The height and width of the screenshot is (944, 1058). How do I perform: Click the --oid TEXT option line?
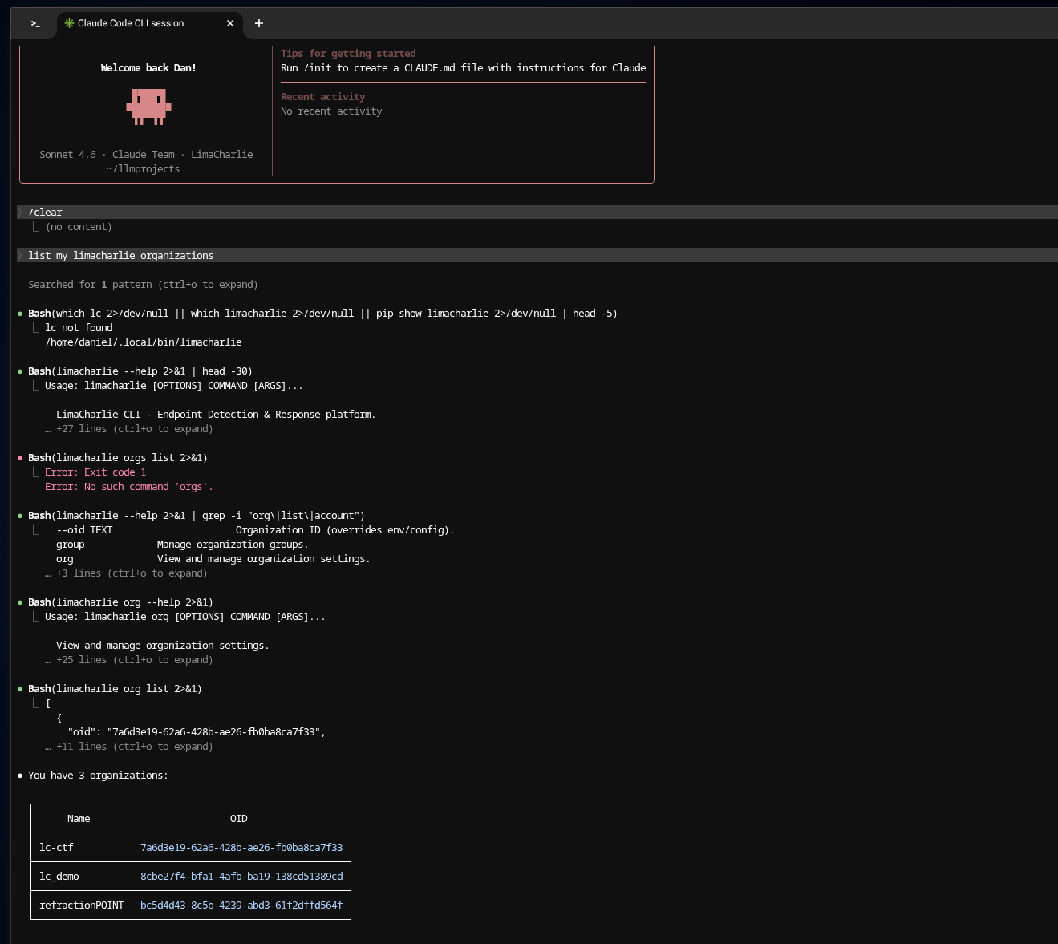click(255, 530)
